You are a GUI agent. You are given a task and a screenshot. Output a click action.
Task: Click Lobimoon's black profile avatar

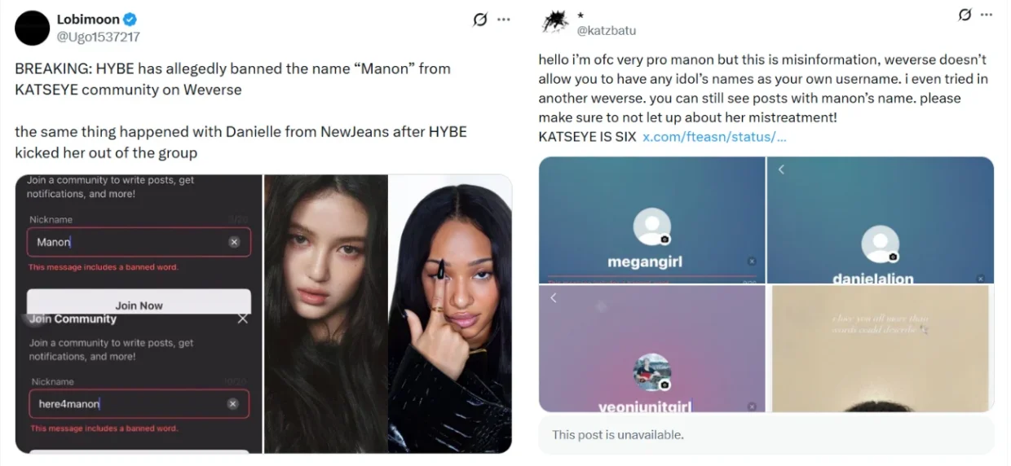click(x=32, y=29)
